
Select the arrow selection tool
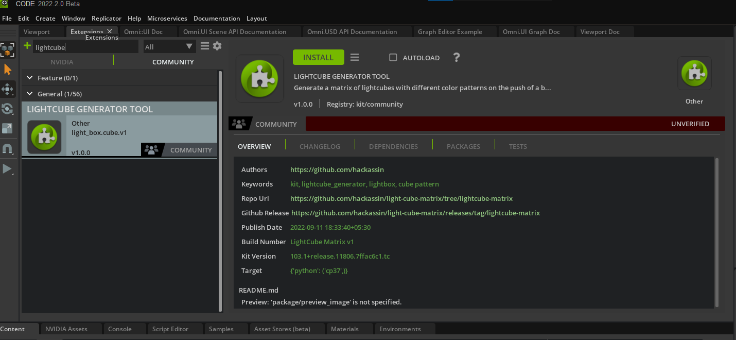(8, 70)
